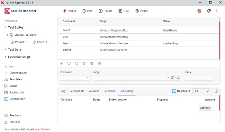Expand the Untitled Test Suite node
Viewport: 225px width, 132px height.
(8, 35)
